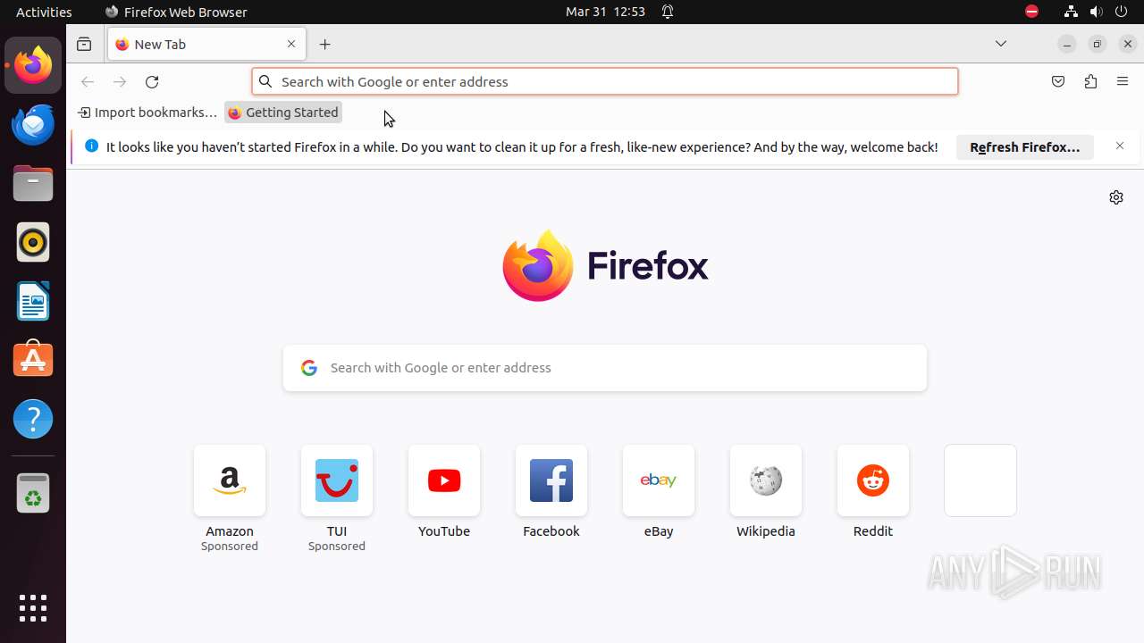Viewport: 1144px width, 643px height.
Task: Open the Firefox View tab list icon
Action: pyautogui.click(x=84, y=44)
